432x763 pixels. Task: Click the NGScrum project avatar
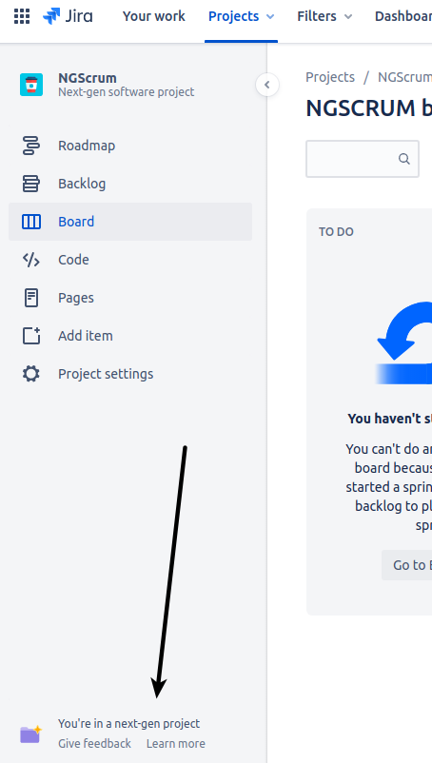(31, 85)
